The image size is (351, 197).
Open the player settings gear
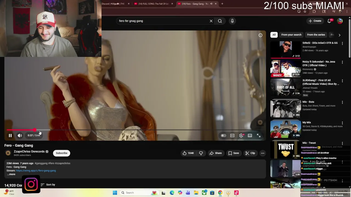(241, 135)
